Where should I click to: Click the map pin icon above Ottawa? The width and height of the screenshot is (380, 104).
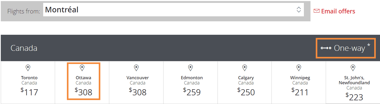click(x=82, y=68)
